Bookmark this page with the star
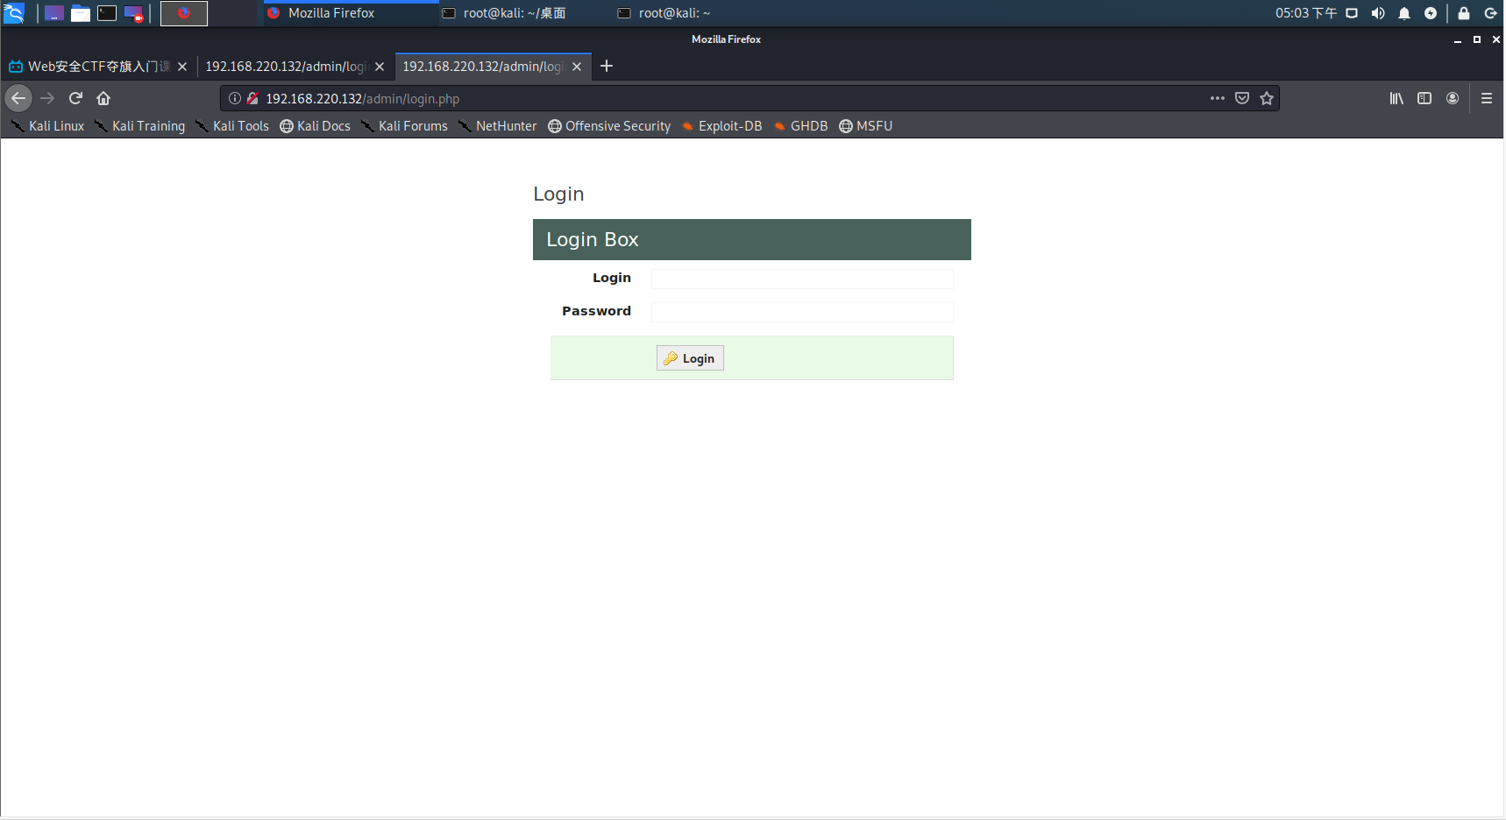Image resolution: width=1506 pixels, height=820 pixels. (1267, 98)
